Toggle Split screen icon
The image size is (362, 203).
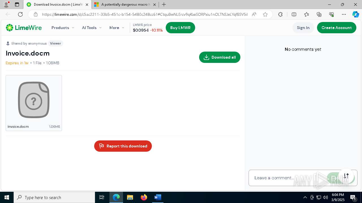pos(294,14)
